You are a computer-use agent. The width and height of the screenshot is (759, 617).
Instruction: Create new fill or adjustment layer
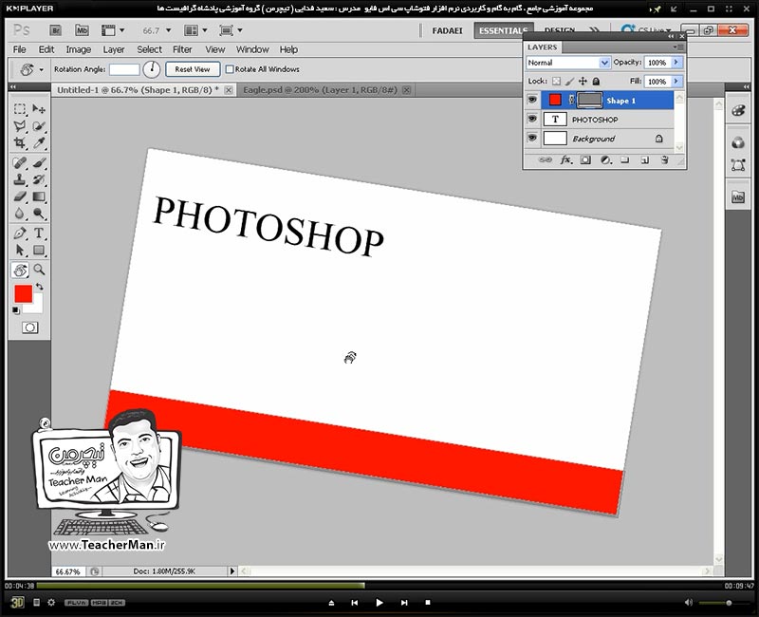tap(605, 159)
